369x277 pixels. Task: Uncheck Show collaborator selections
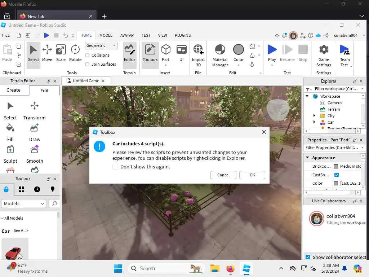click(308, 257)
